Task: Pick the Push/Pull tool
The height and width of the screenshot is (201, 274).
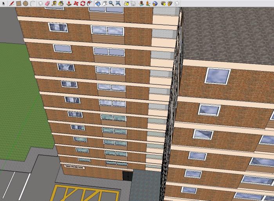Action: tap(69, 3)
